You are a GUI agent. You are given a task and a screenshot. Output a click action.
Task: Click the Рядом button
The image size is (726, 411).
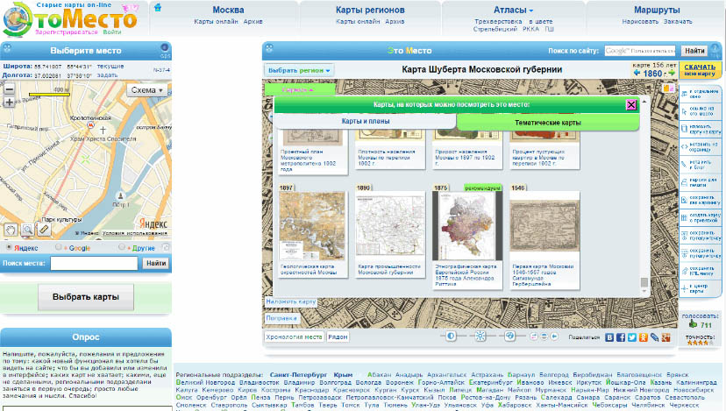[x=338, y=337]
